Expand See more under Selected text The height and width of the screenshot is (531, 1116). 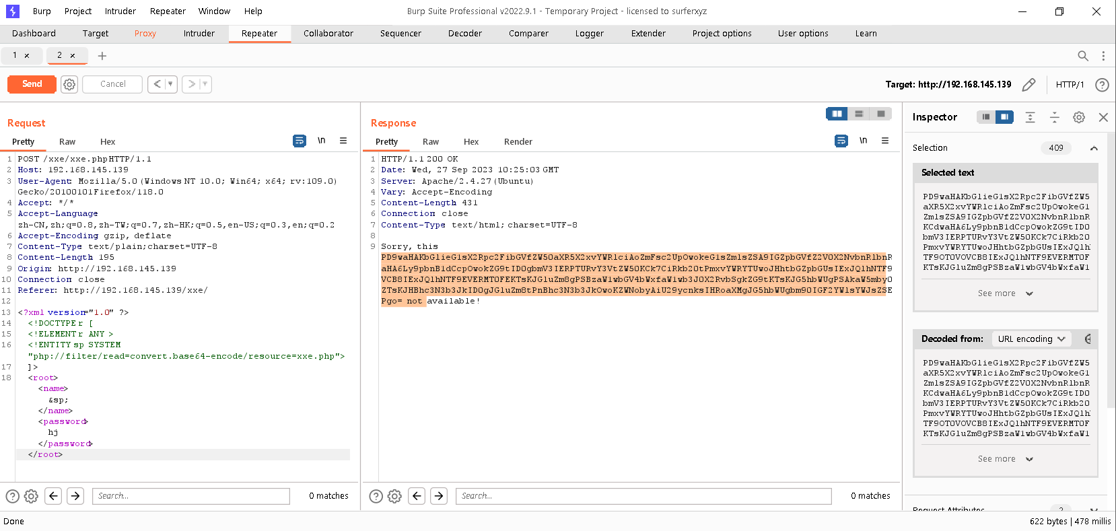1006,293
